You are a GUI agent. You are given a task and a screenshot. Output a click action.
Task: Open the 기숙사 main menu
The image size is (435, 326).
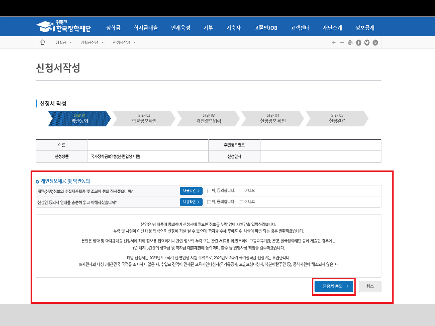click(233, 28)
